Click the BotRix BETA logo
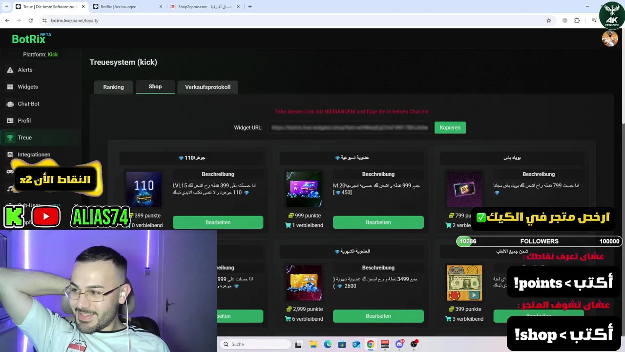 (x=31, y=38)
